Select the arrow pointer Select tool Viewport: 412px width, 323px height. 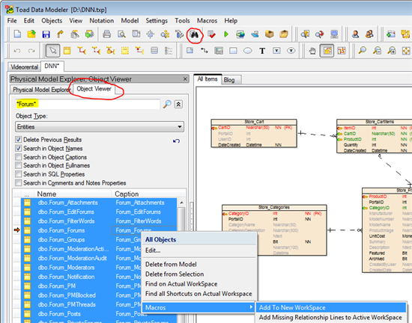[53, 51]
